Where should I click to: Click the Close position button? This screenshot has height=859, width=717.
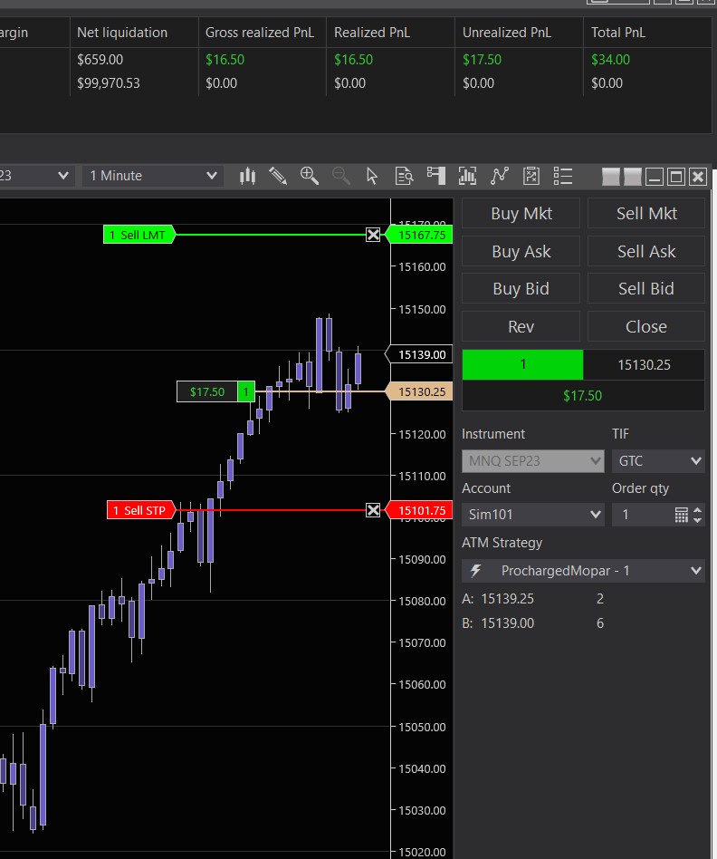pyautogui.click(x=646, y=326)
